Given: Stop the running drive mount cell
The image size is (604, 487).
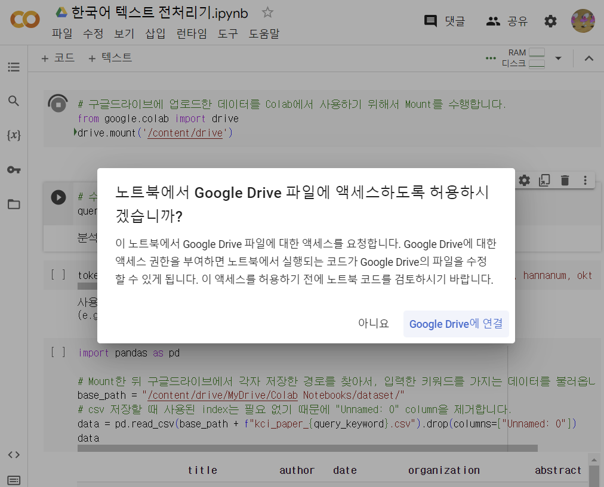Looking at the screenshot, I should pos(58,104).
